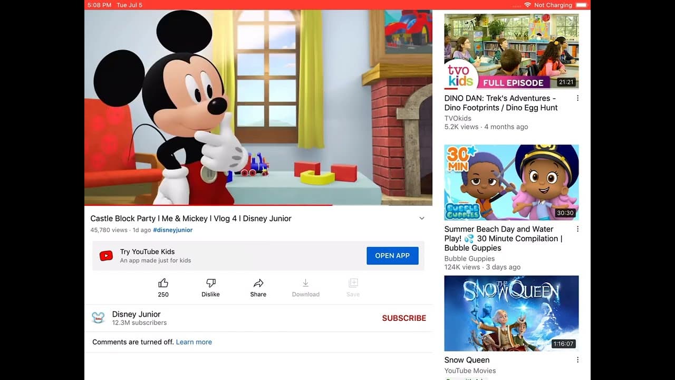Tap the Not Charging status text

(x=553, y=5)
